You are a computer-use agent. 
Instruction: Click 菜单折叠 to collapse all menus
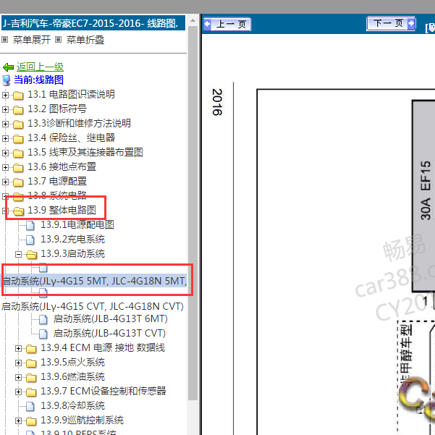[x=85, y=40]
